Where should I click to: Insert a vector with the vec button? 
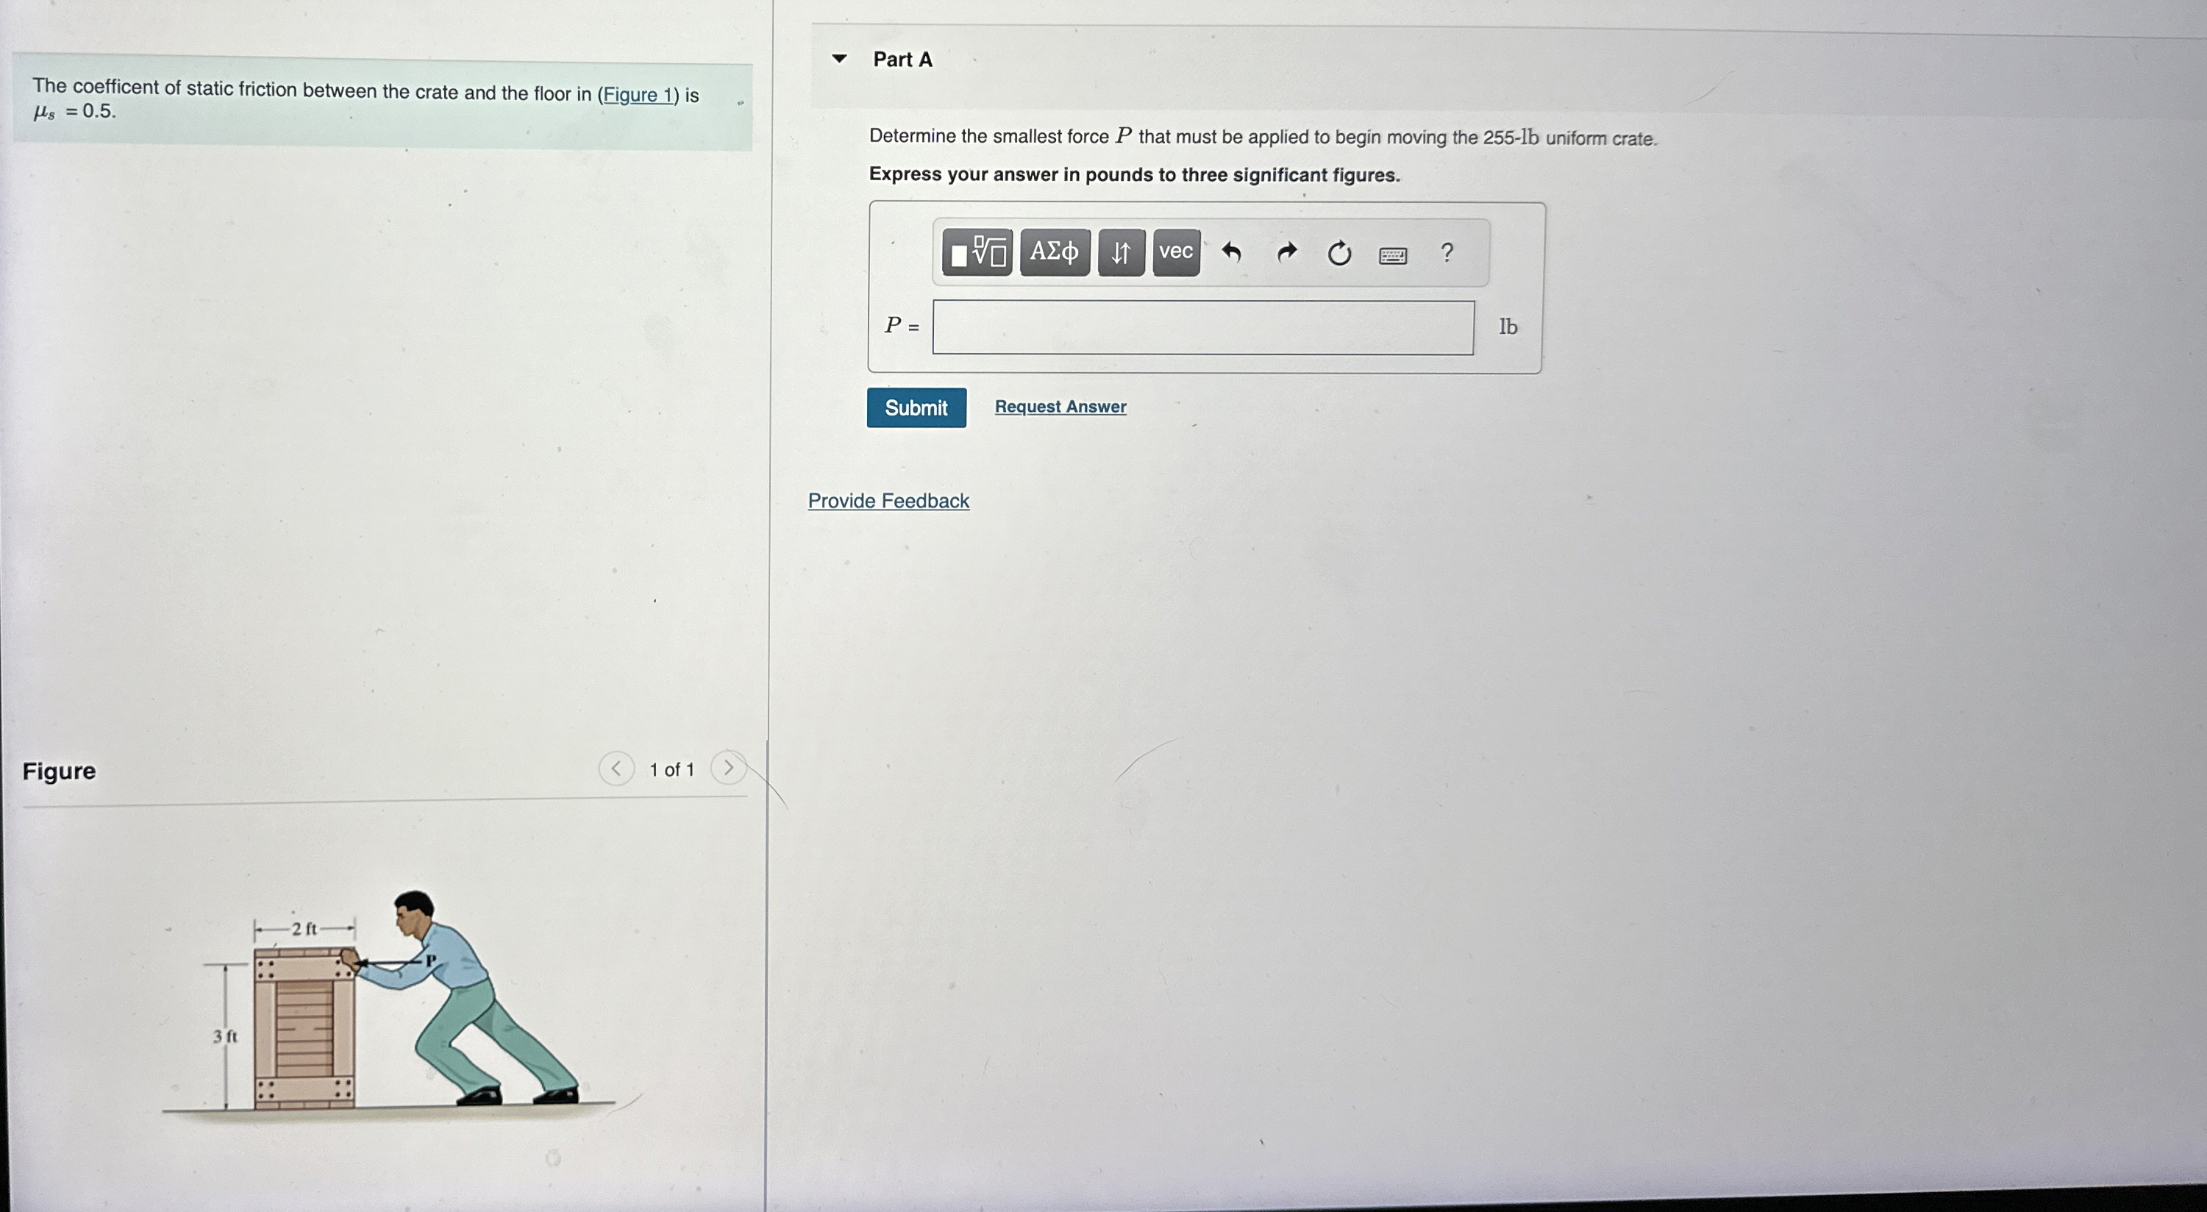pyautogui.click(x=1177, y=253)
